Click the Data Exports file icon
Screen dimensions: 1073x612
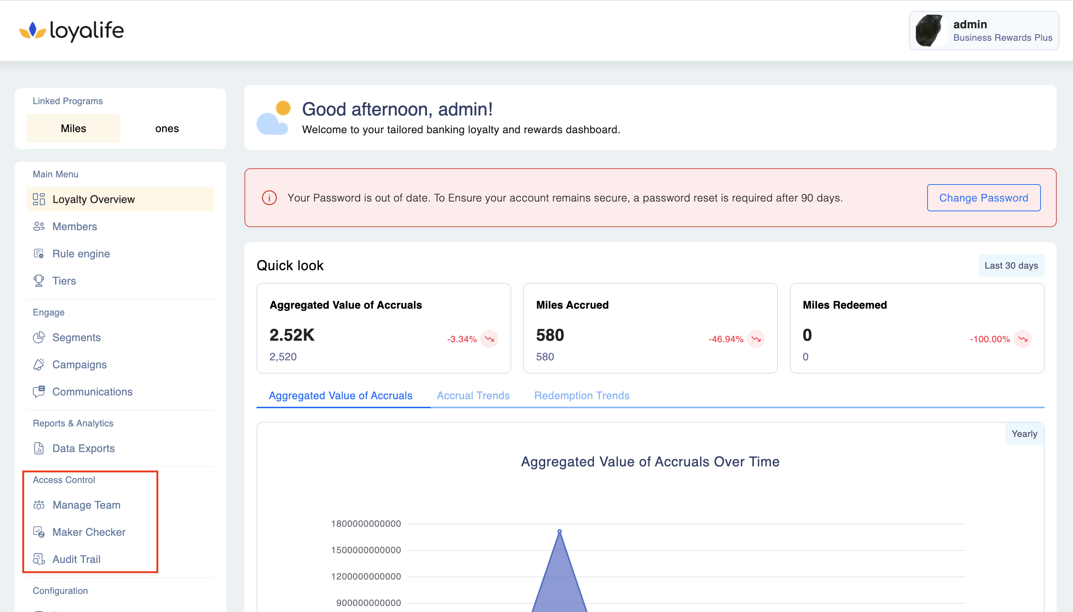[x=39, y=449]
